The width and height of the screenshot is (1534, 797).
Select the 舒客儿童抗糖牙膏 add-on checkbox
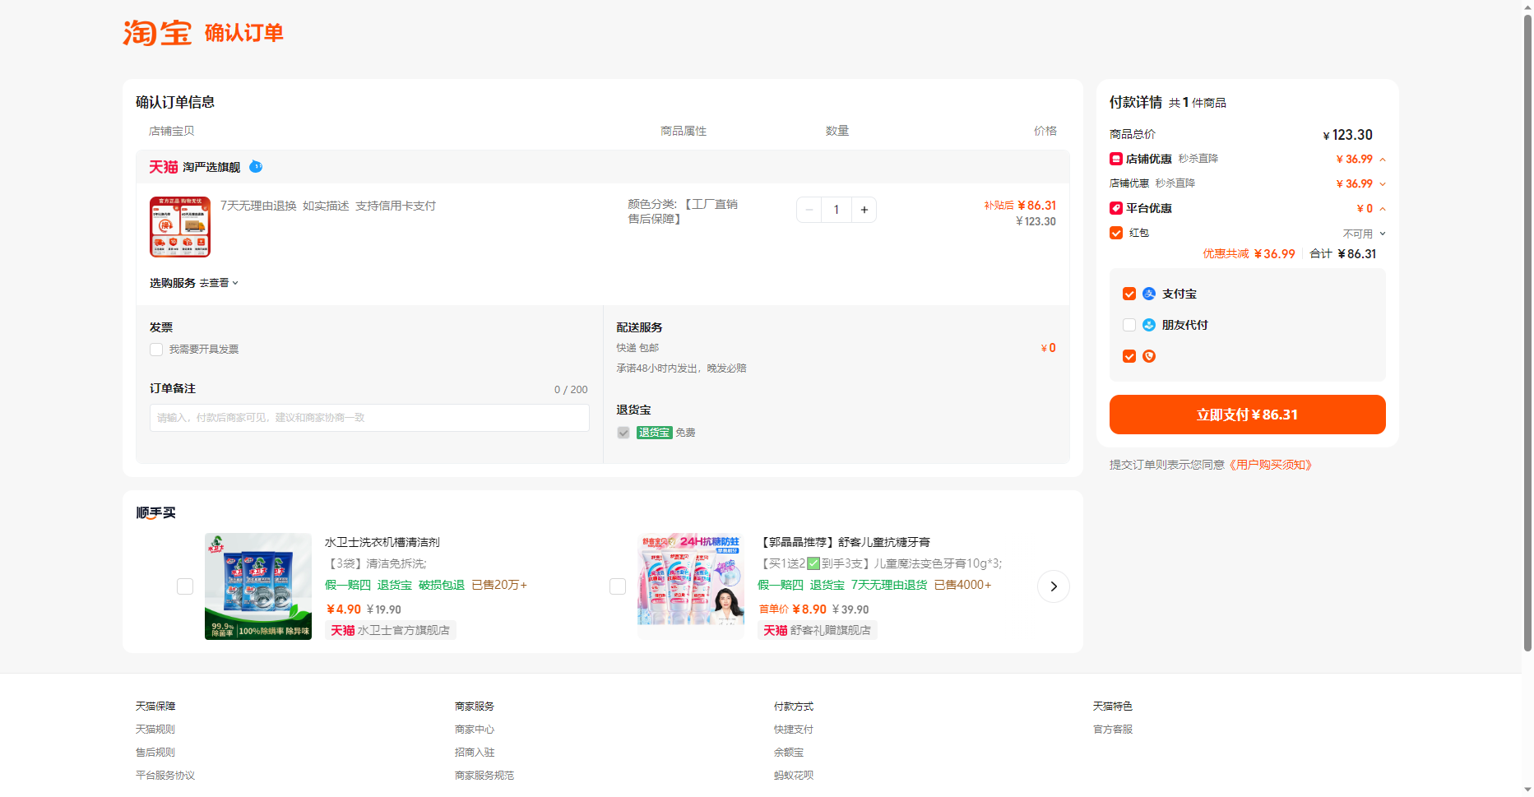tap(618, 586)
